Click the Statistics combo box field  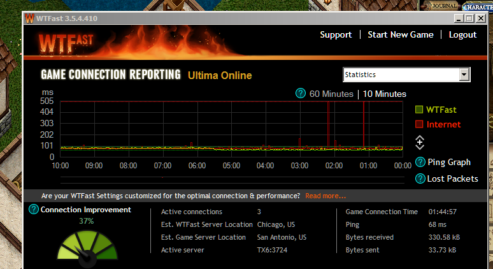[x=406, y=75]
